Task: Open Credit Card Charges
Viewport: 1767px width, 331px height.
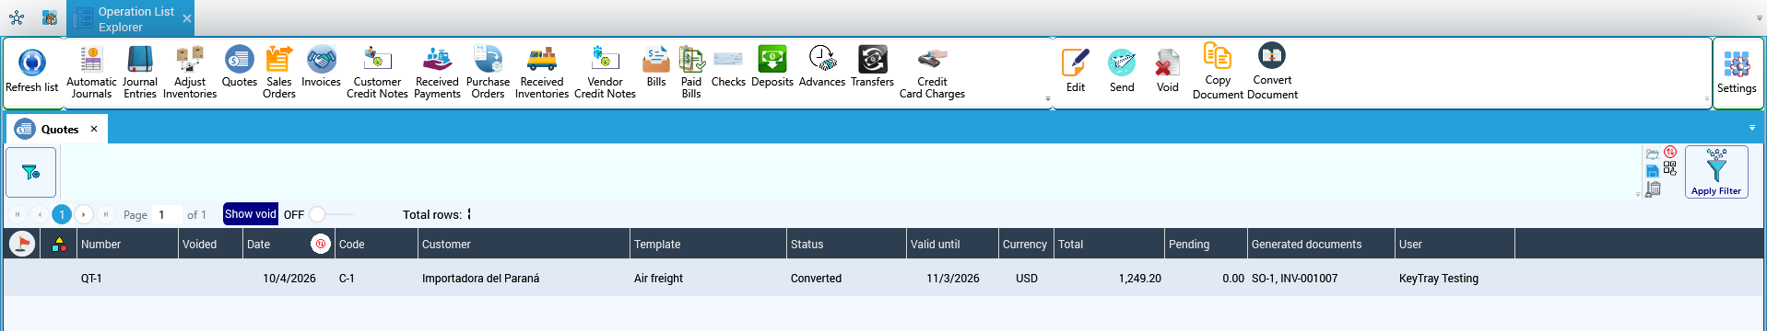Action: [x=932, y=73]
